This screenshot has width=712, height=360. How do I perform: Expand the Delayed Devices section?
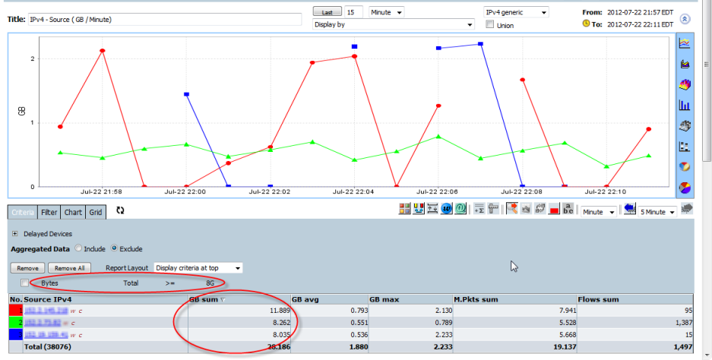point(15,234)
